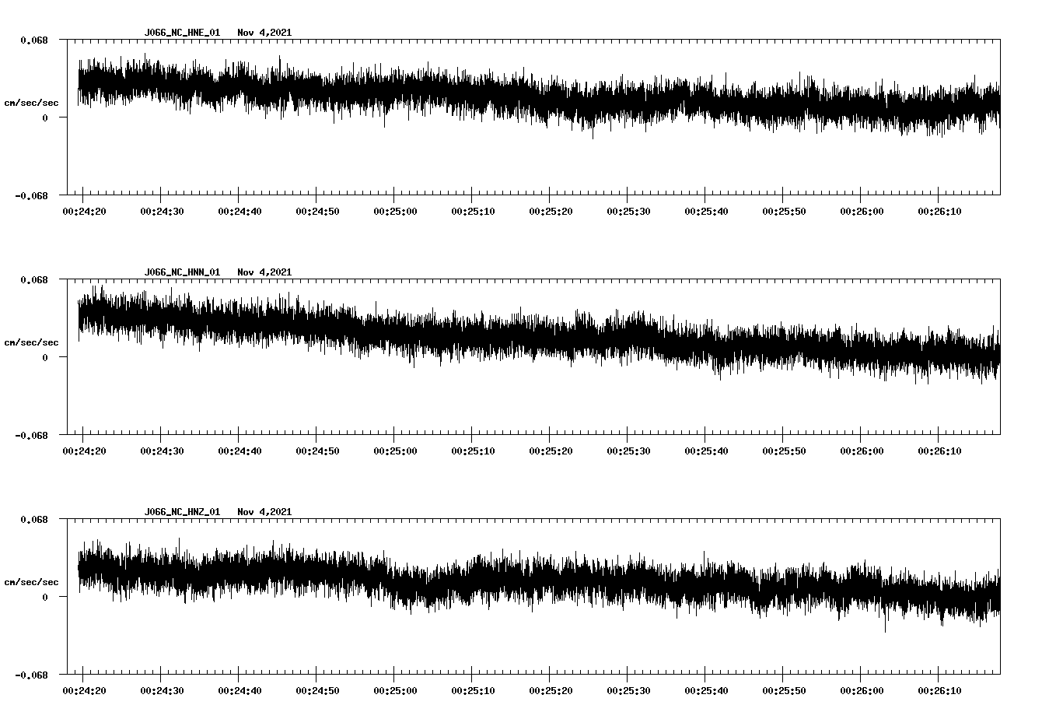The width and height of the screenshot is (1056, 719).
Task: Select 00:25:20 tick label under HNN plot
Action: click(551, 451)
